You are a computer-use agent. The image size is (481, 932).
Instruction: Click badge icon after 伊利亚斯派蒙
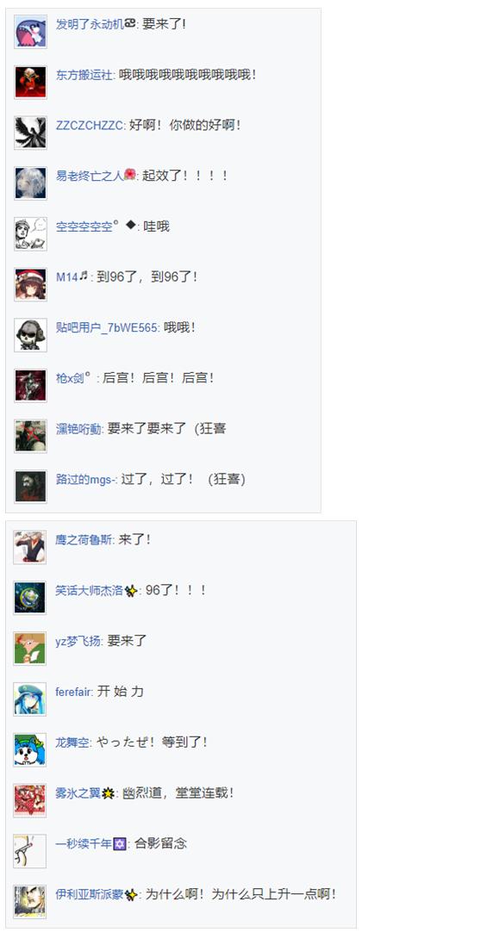(131, 894)
